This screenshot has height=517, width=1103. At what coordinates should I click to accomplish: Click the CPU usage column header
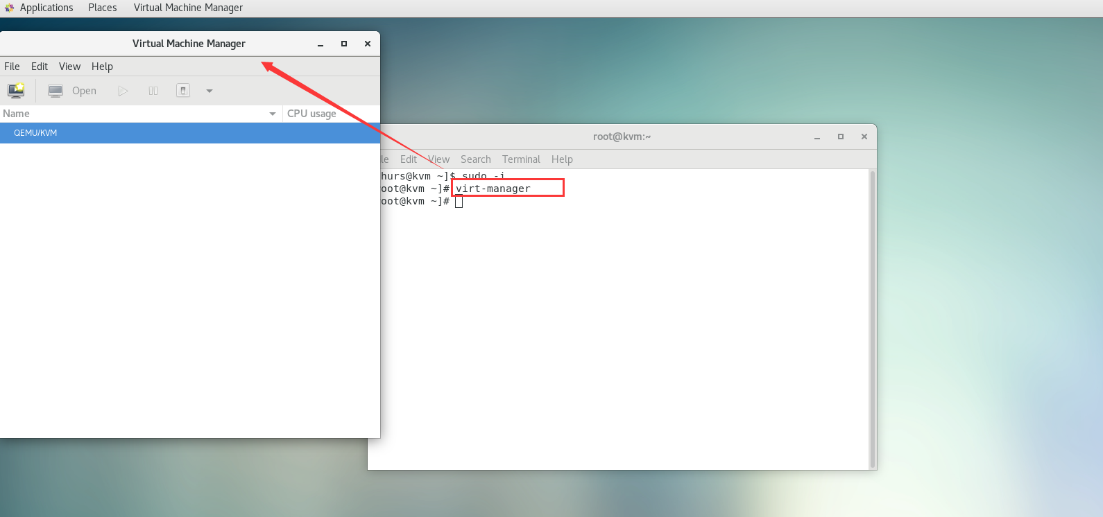tap(331, 114)
